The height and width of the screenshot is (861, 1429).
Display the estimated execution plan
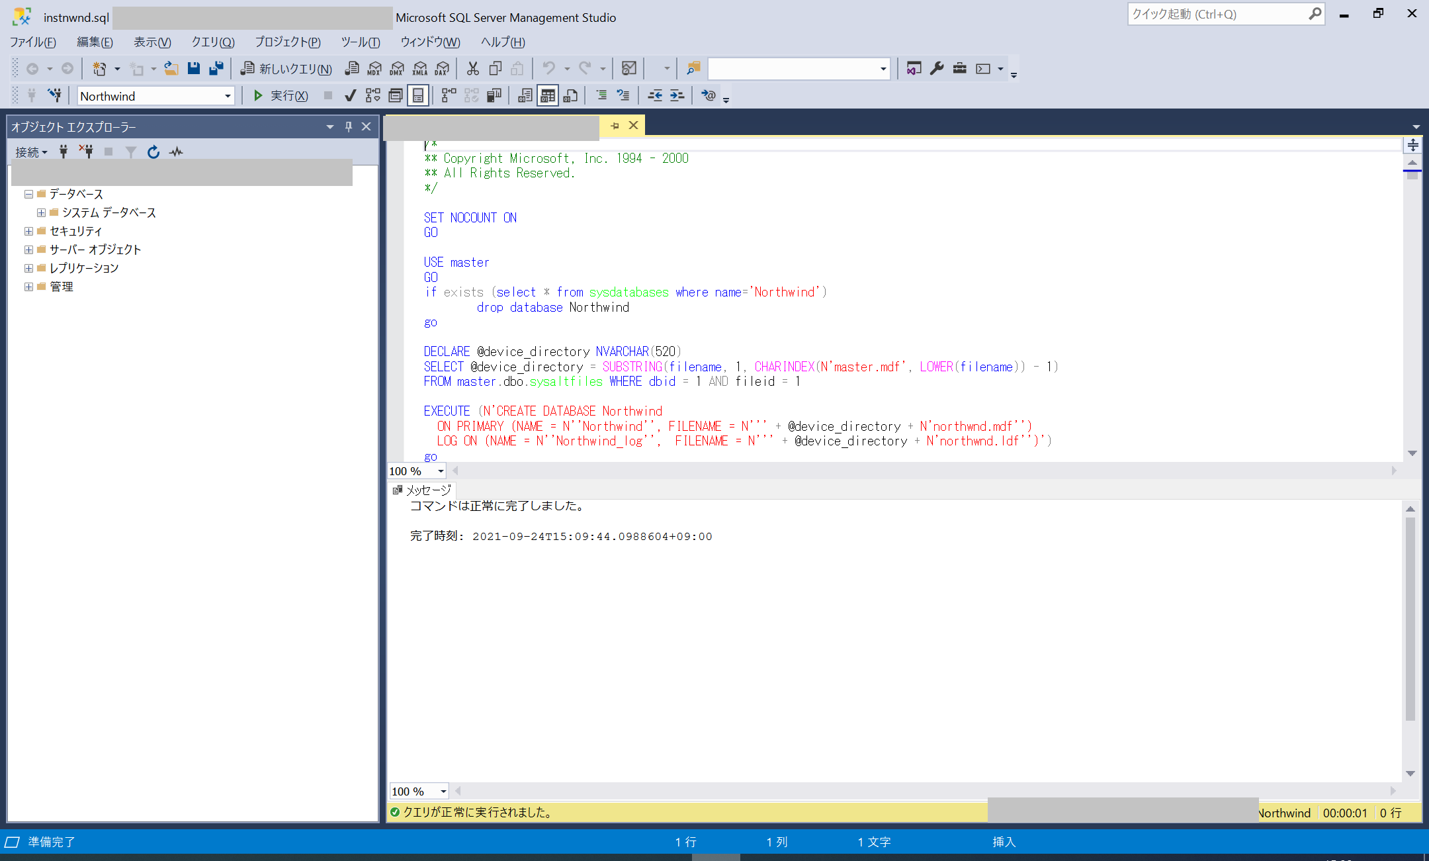[x=373, y=95]
